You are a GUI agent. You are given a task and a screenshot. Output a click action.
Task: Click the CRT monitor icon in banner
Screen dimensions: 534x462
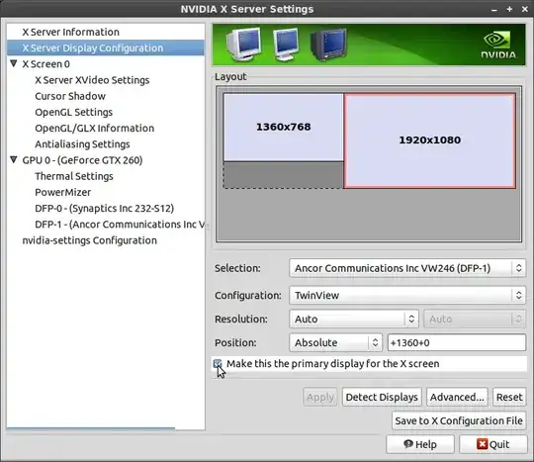click(x=243, y=45)
